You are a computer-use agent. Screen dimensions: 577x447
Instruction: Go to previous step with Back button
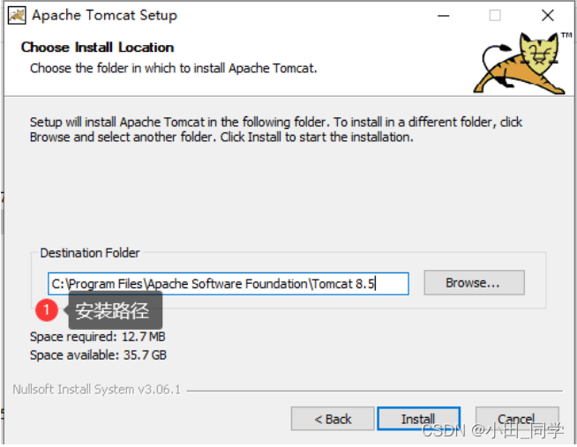click(333, 419)
